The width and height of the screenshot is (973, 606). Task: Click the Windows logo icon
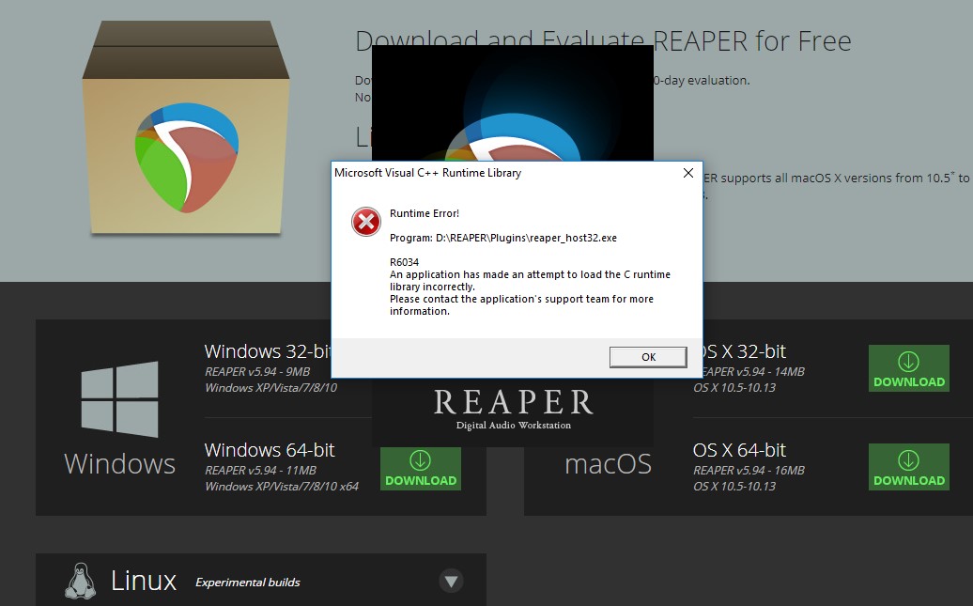[120, 399]
